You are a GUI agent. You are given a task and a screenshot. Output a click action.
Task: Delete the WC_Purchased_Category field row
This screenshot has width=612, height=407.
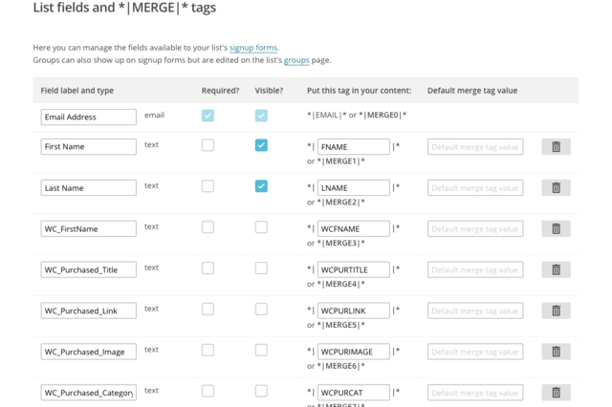pyautogui.click(x=556, y=393)
